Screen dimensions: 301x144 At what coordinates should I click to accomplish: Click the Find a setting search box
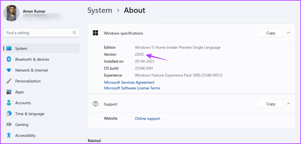coord(41,33)
